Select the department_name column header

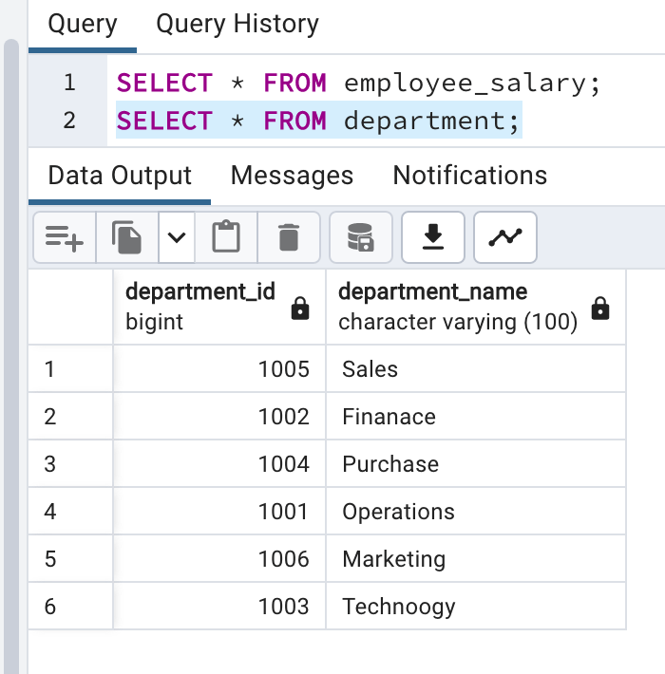[x=432, y=291]
